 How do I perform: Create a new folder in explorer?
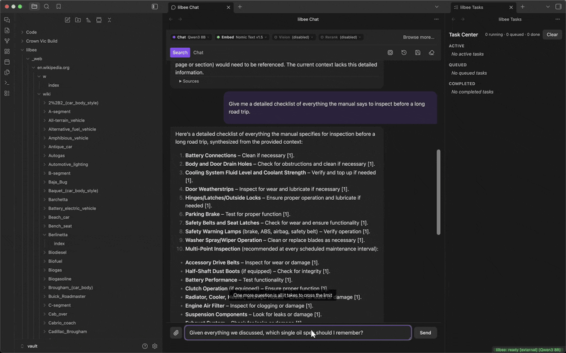[x=77, y=20]
